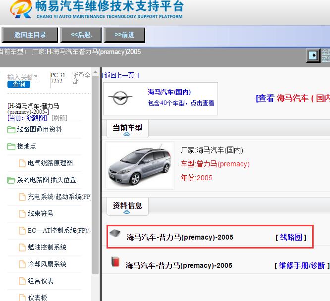This screenshot has height=301, width=330.
Task: Open 充电系统/起动系统(FP) document
Action: point(59,197)
